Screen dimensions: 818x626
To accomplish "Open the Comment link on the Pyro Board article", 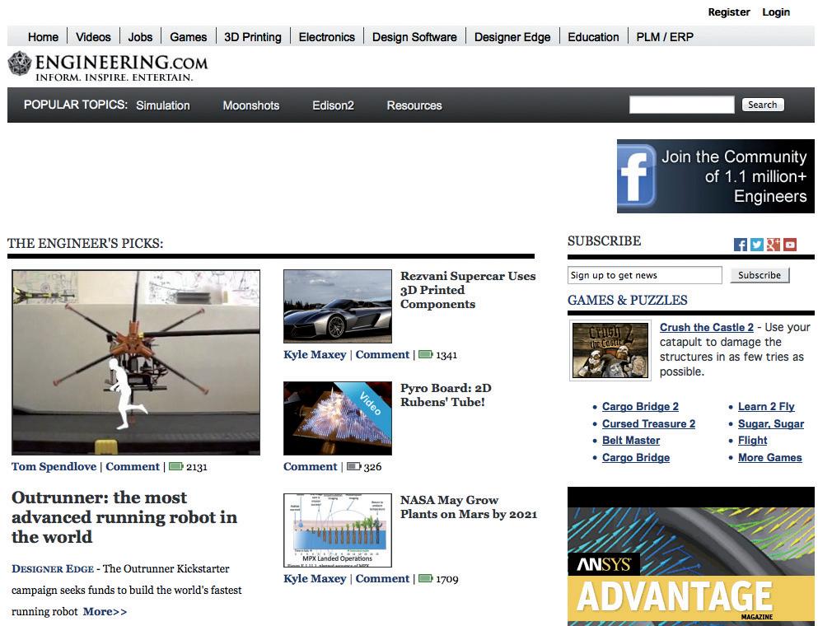I will tap(311, 466).
